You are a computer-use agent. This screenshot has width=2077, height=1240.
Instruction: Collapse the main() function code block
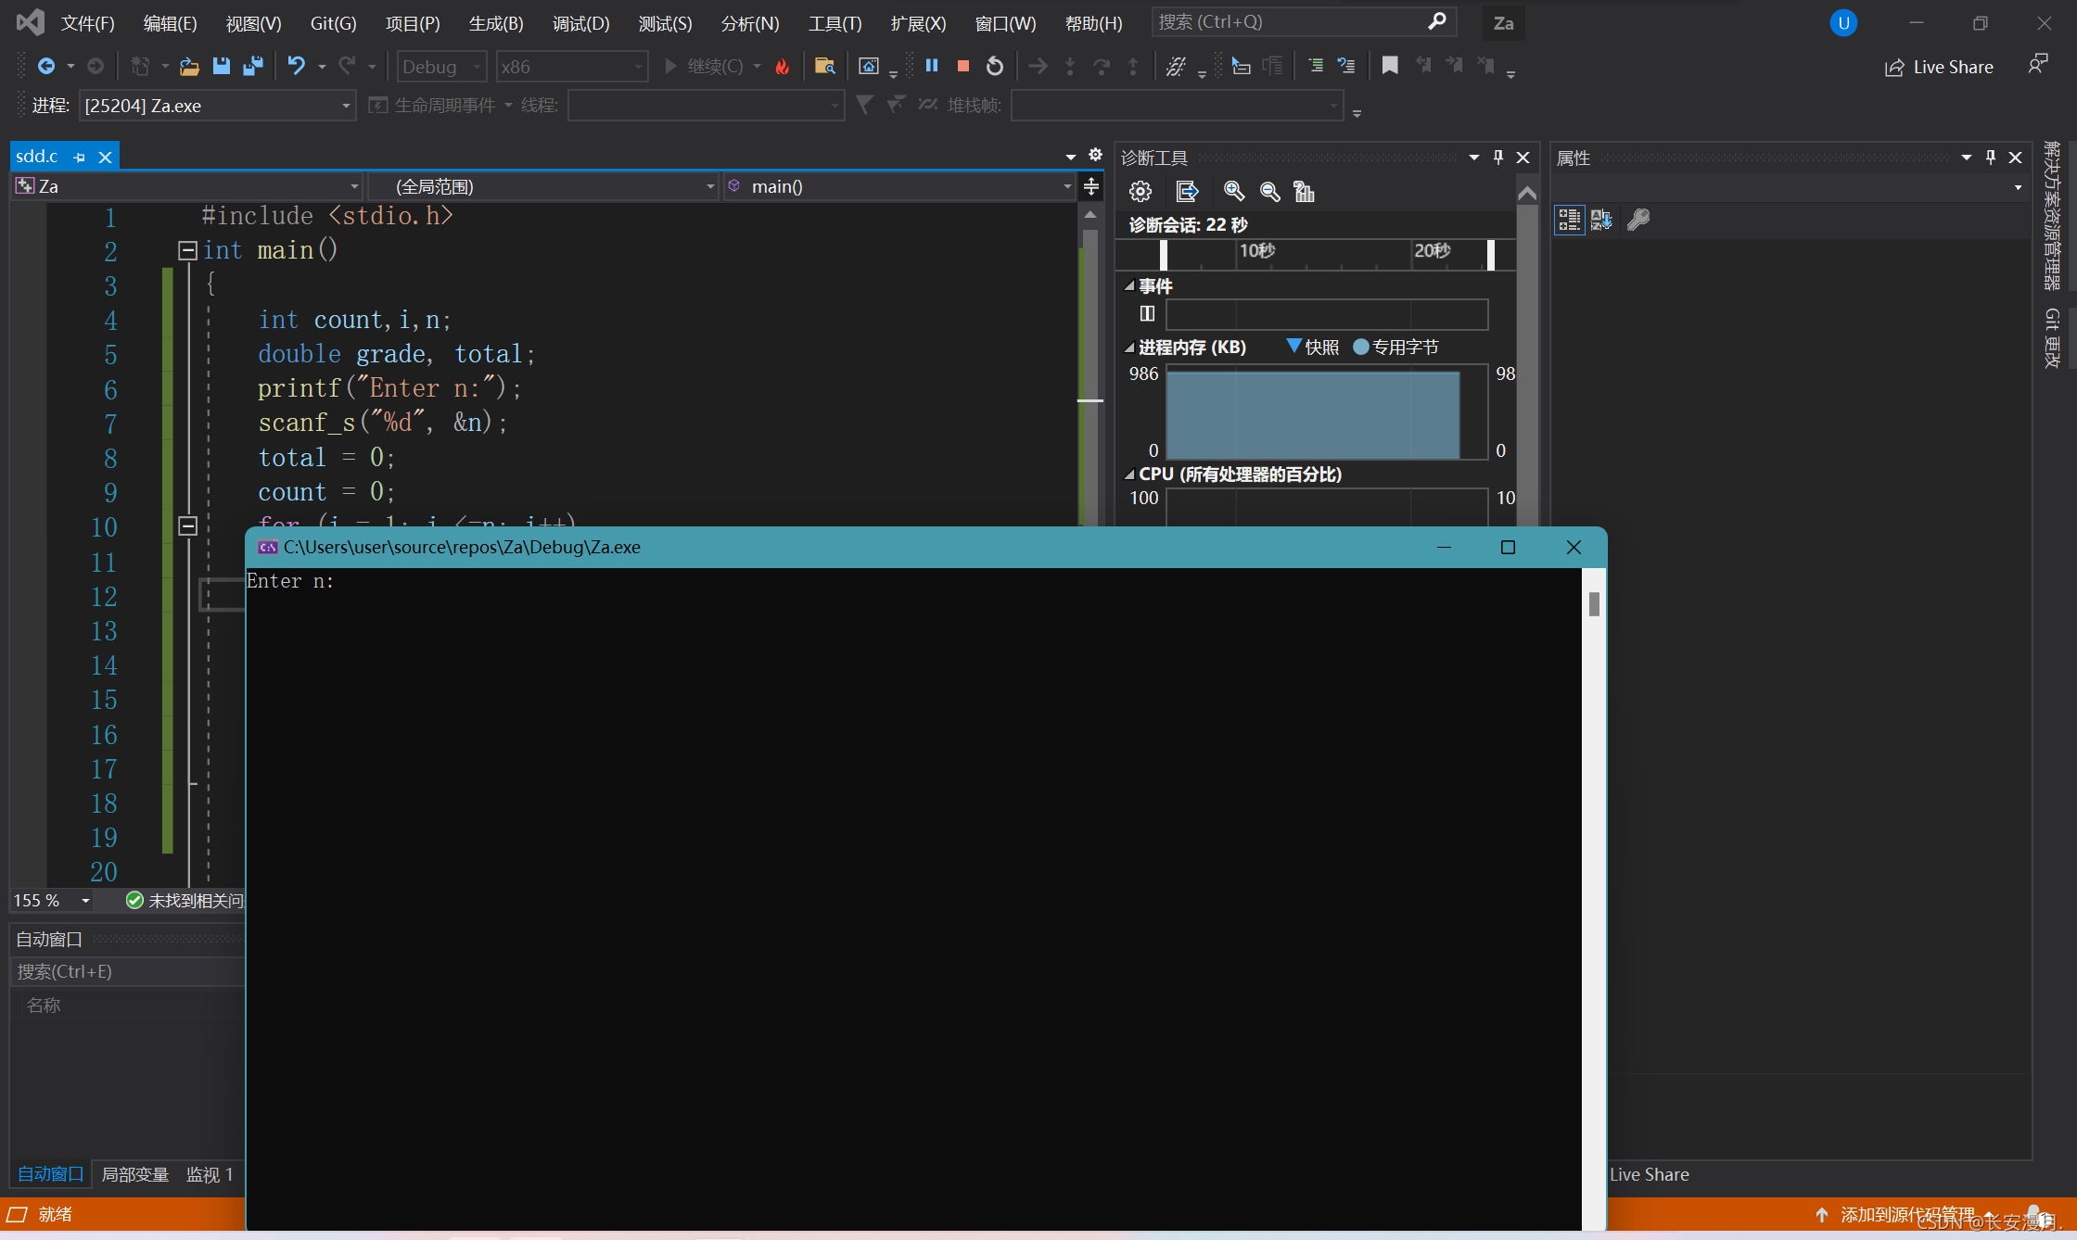pos(187,250)
